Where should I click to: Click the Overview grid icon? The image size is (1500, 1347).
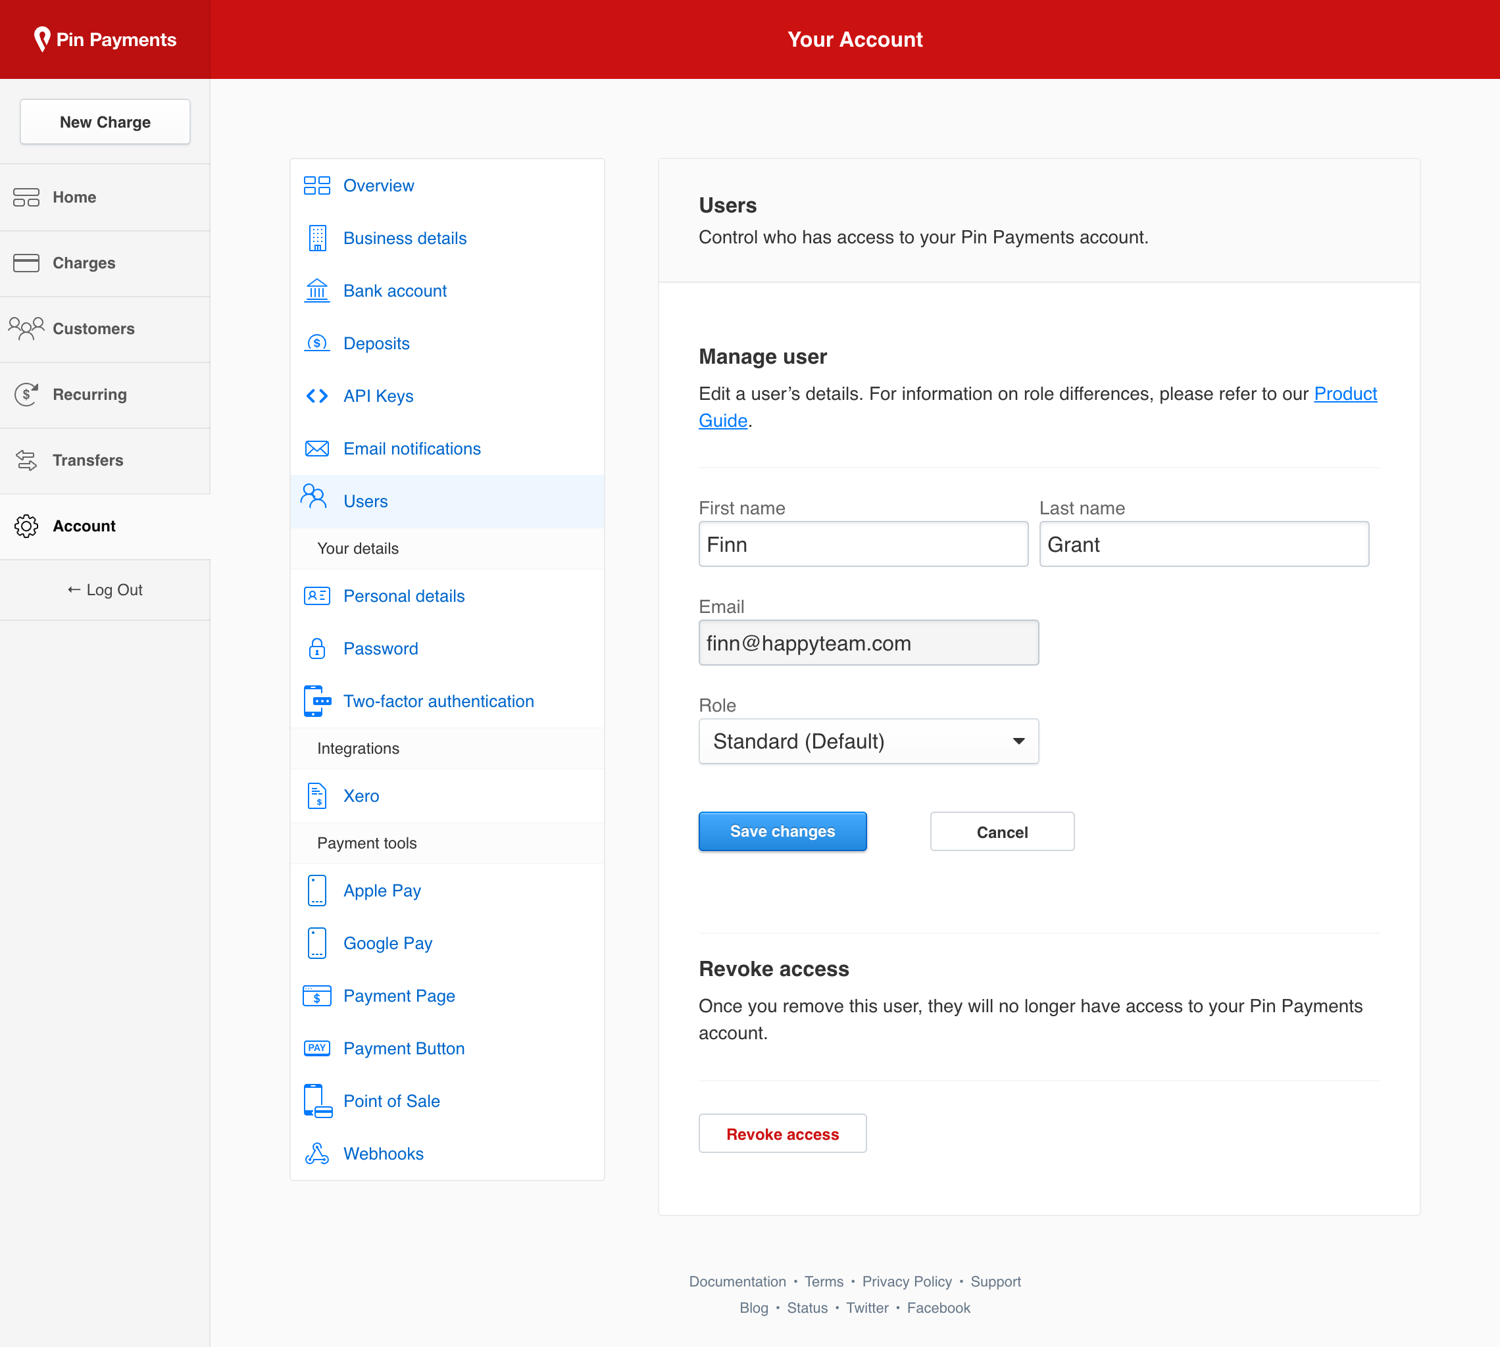click(x=317, y=185)
